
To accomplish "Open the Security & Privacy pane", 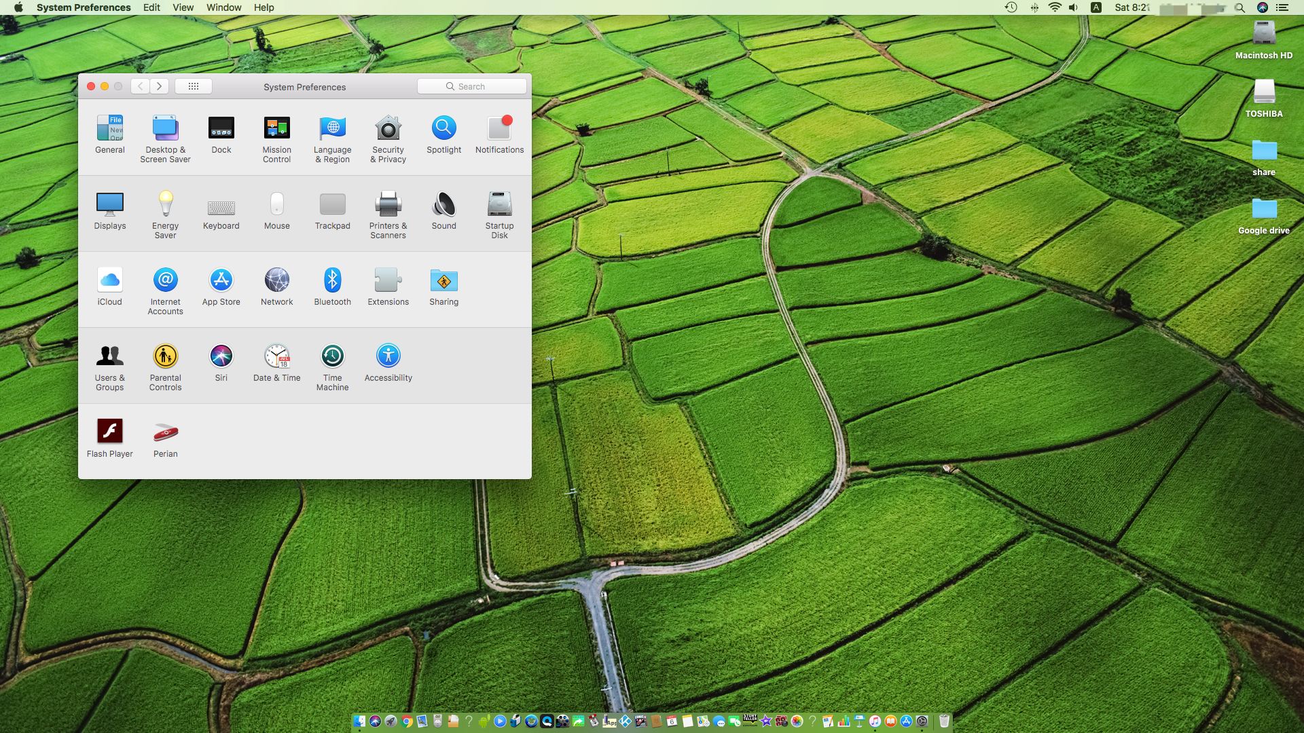I will tap(388, 129).
